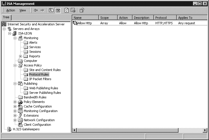Open Help from the toolbar icon
The height and width of the screenshot is (140, 209).
point(82,10)
